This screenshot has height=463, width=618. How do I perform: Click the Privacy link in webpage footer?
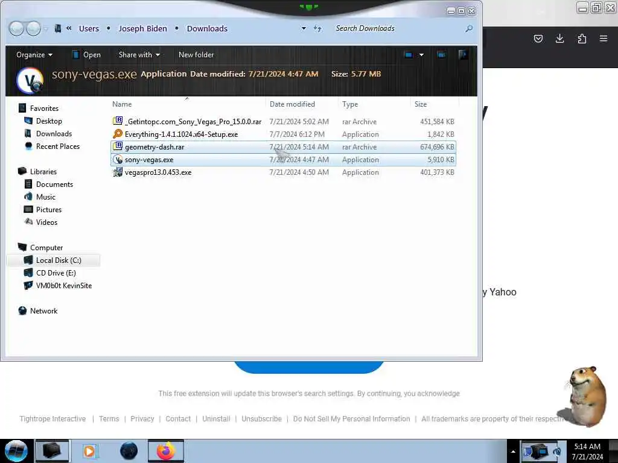(142, 418)
